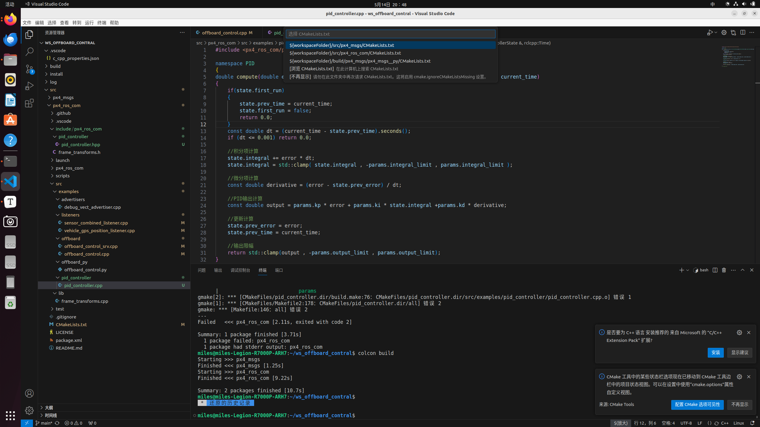Switch to the 问题 panel tab

pyautogui.click(x=202, y=270)
